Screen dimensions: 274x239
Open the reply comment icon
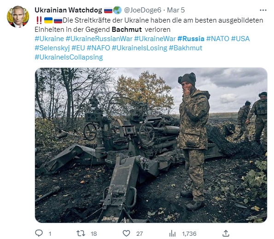click(x=39, y=233)
